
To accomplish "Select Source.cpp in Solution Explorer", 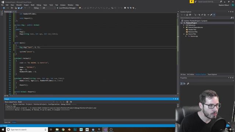I will (x=194, y=36).
